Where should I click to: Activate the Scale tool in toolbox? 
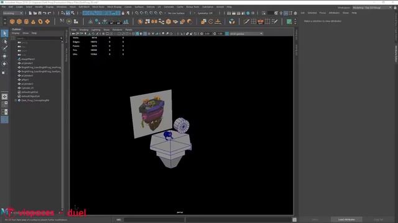tap(4, 73)
